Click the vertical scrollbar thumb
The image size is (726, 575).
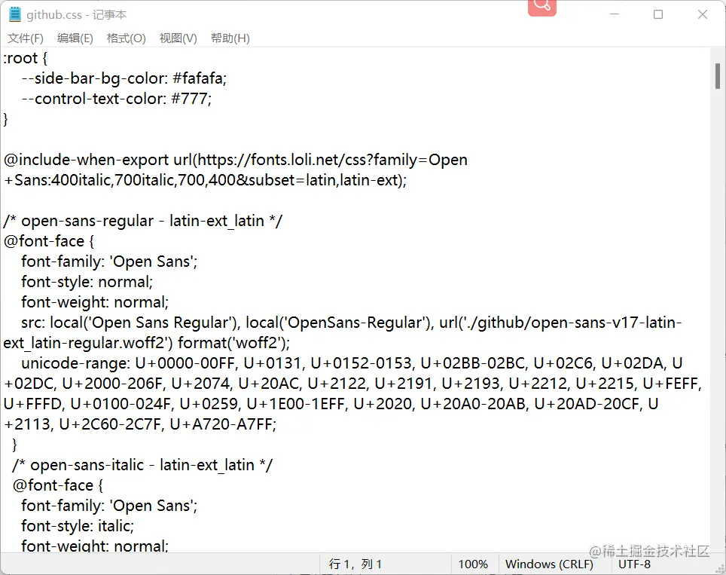(717, 75)
